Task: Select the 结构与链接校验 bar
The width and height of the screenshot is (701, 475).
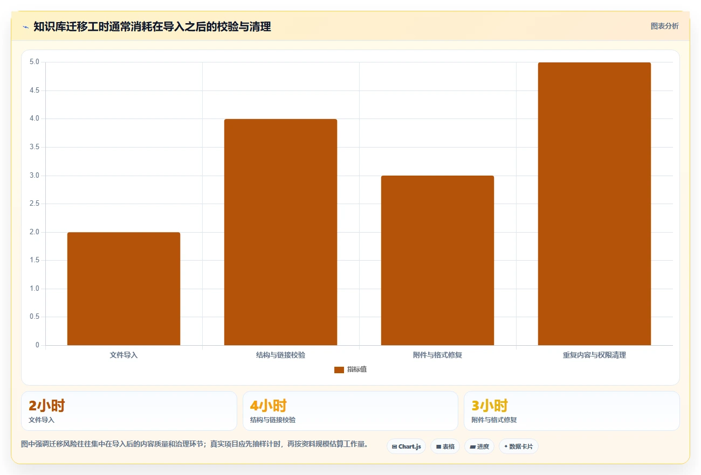Action: coord(280,232)
